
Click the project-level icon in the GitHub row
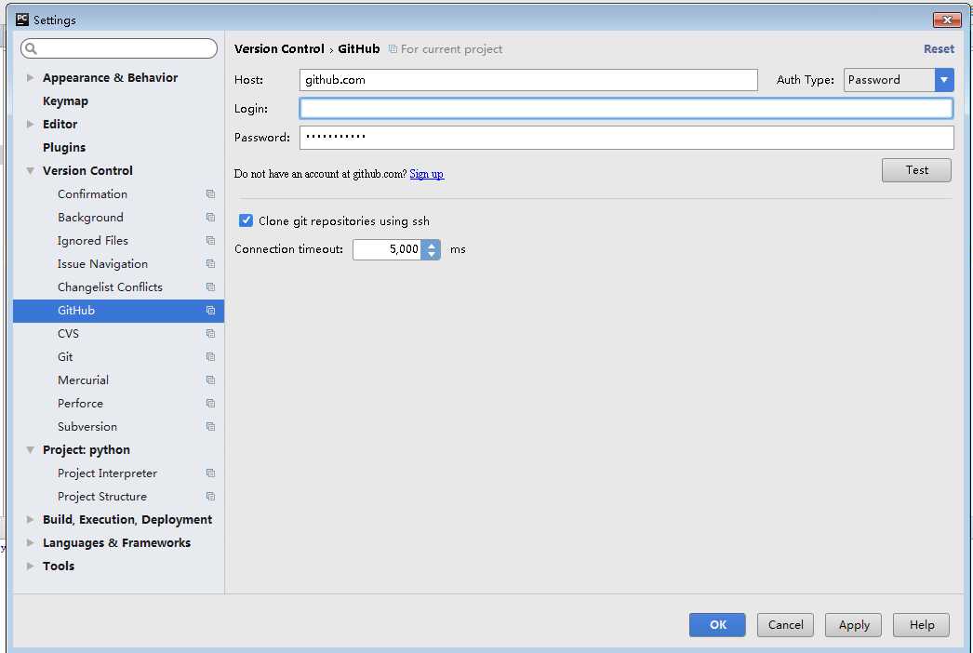pos(210,311)
